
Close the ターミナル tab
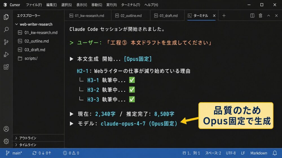pyautogui.click(x=214, y=16)
